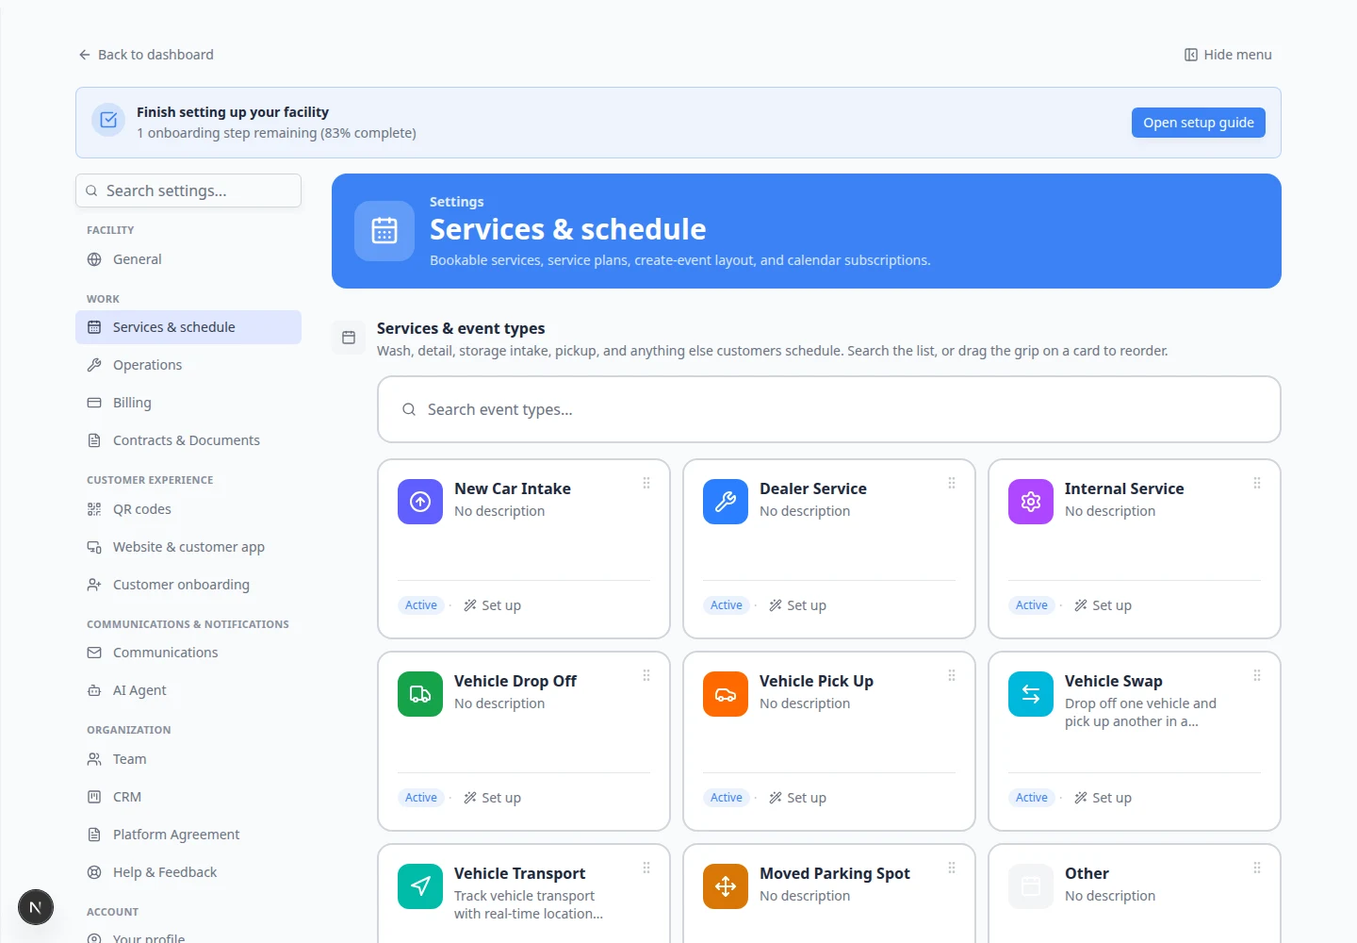Click the Vehicle Drop Off truck icon
The width and height of the screenshot is (1357, 943).
[x=420, y=694]
